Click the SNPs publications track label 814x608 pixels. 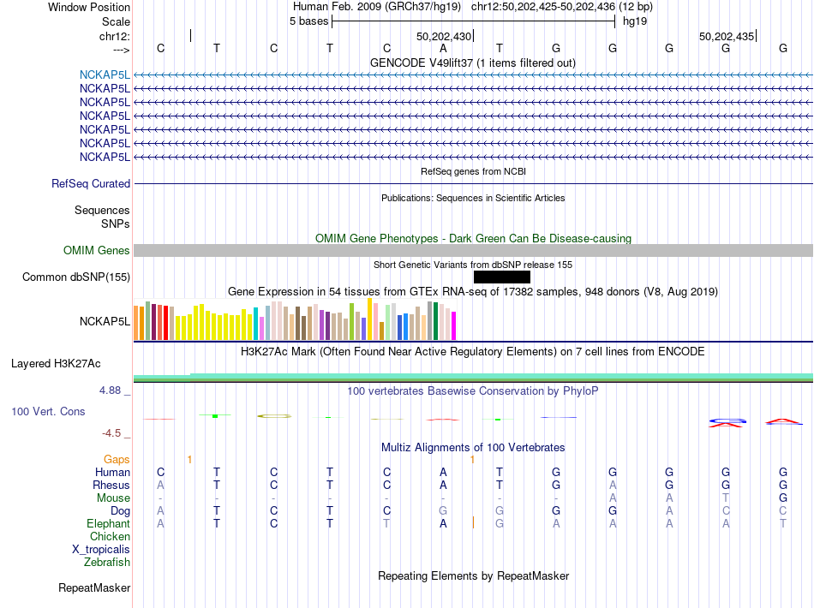[116, 224]
